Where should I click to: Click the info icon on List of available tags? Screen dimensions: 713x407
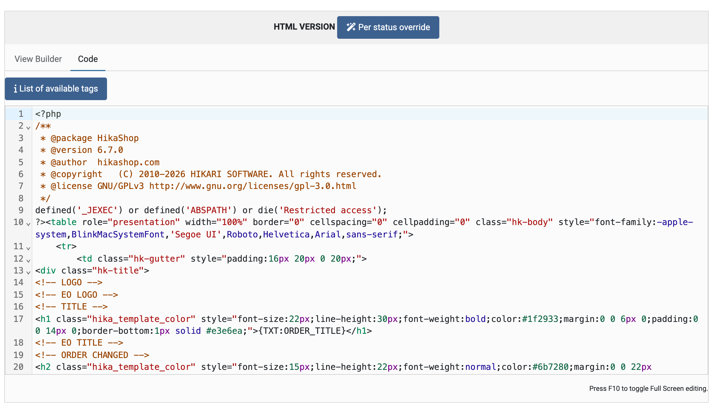(x=15, y=89)
